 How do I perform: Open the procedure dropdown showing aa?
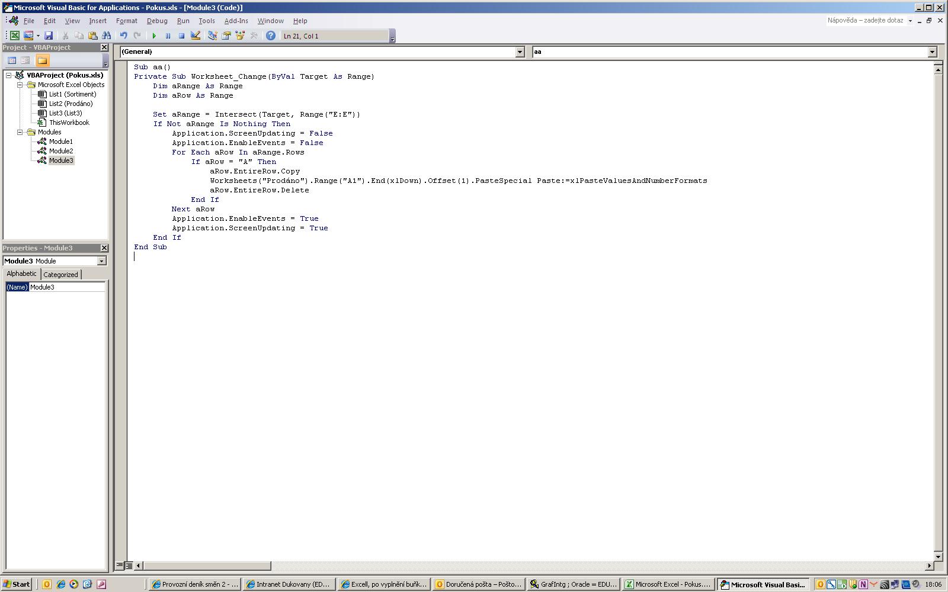click(932, 52)
